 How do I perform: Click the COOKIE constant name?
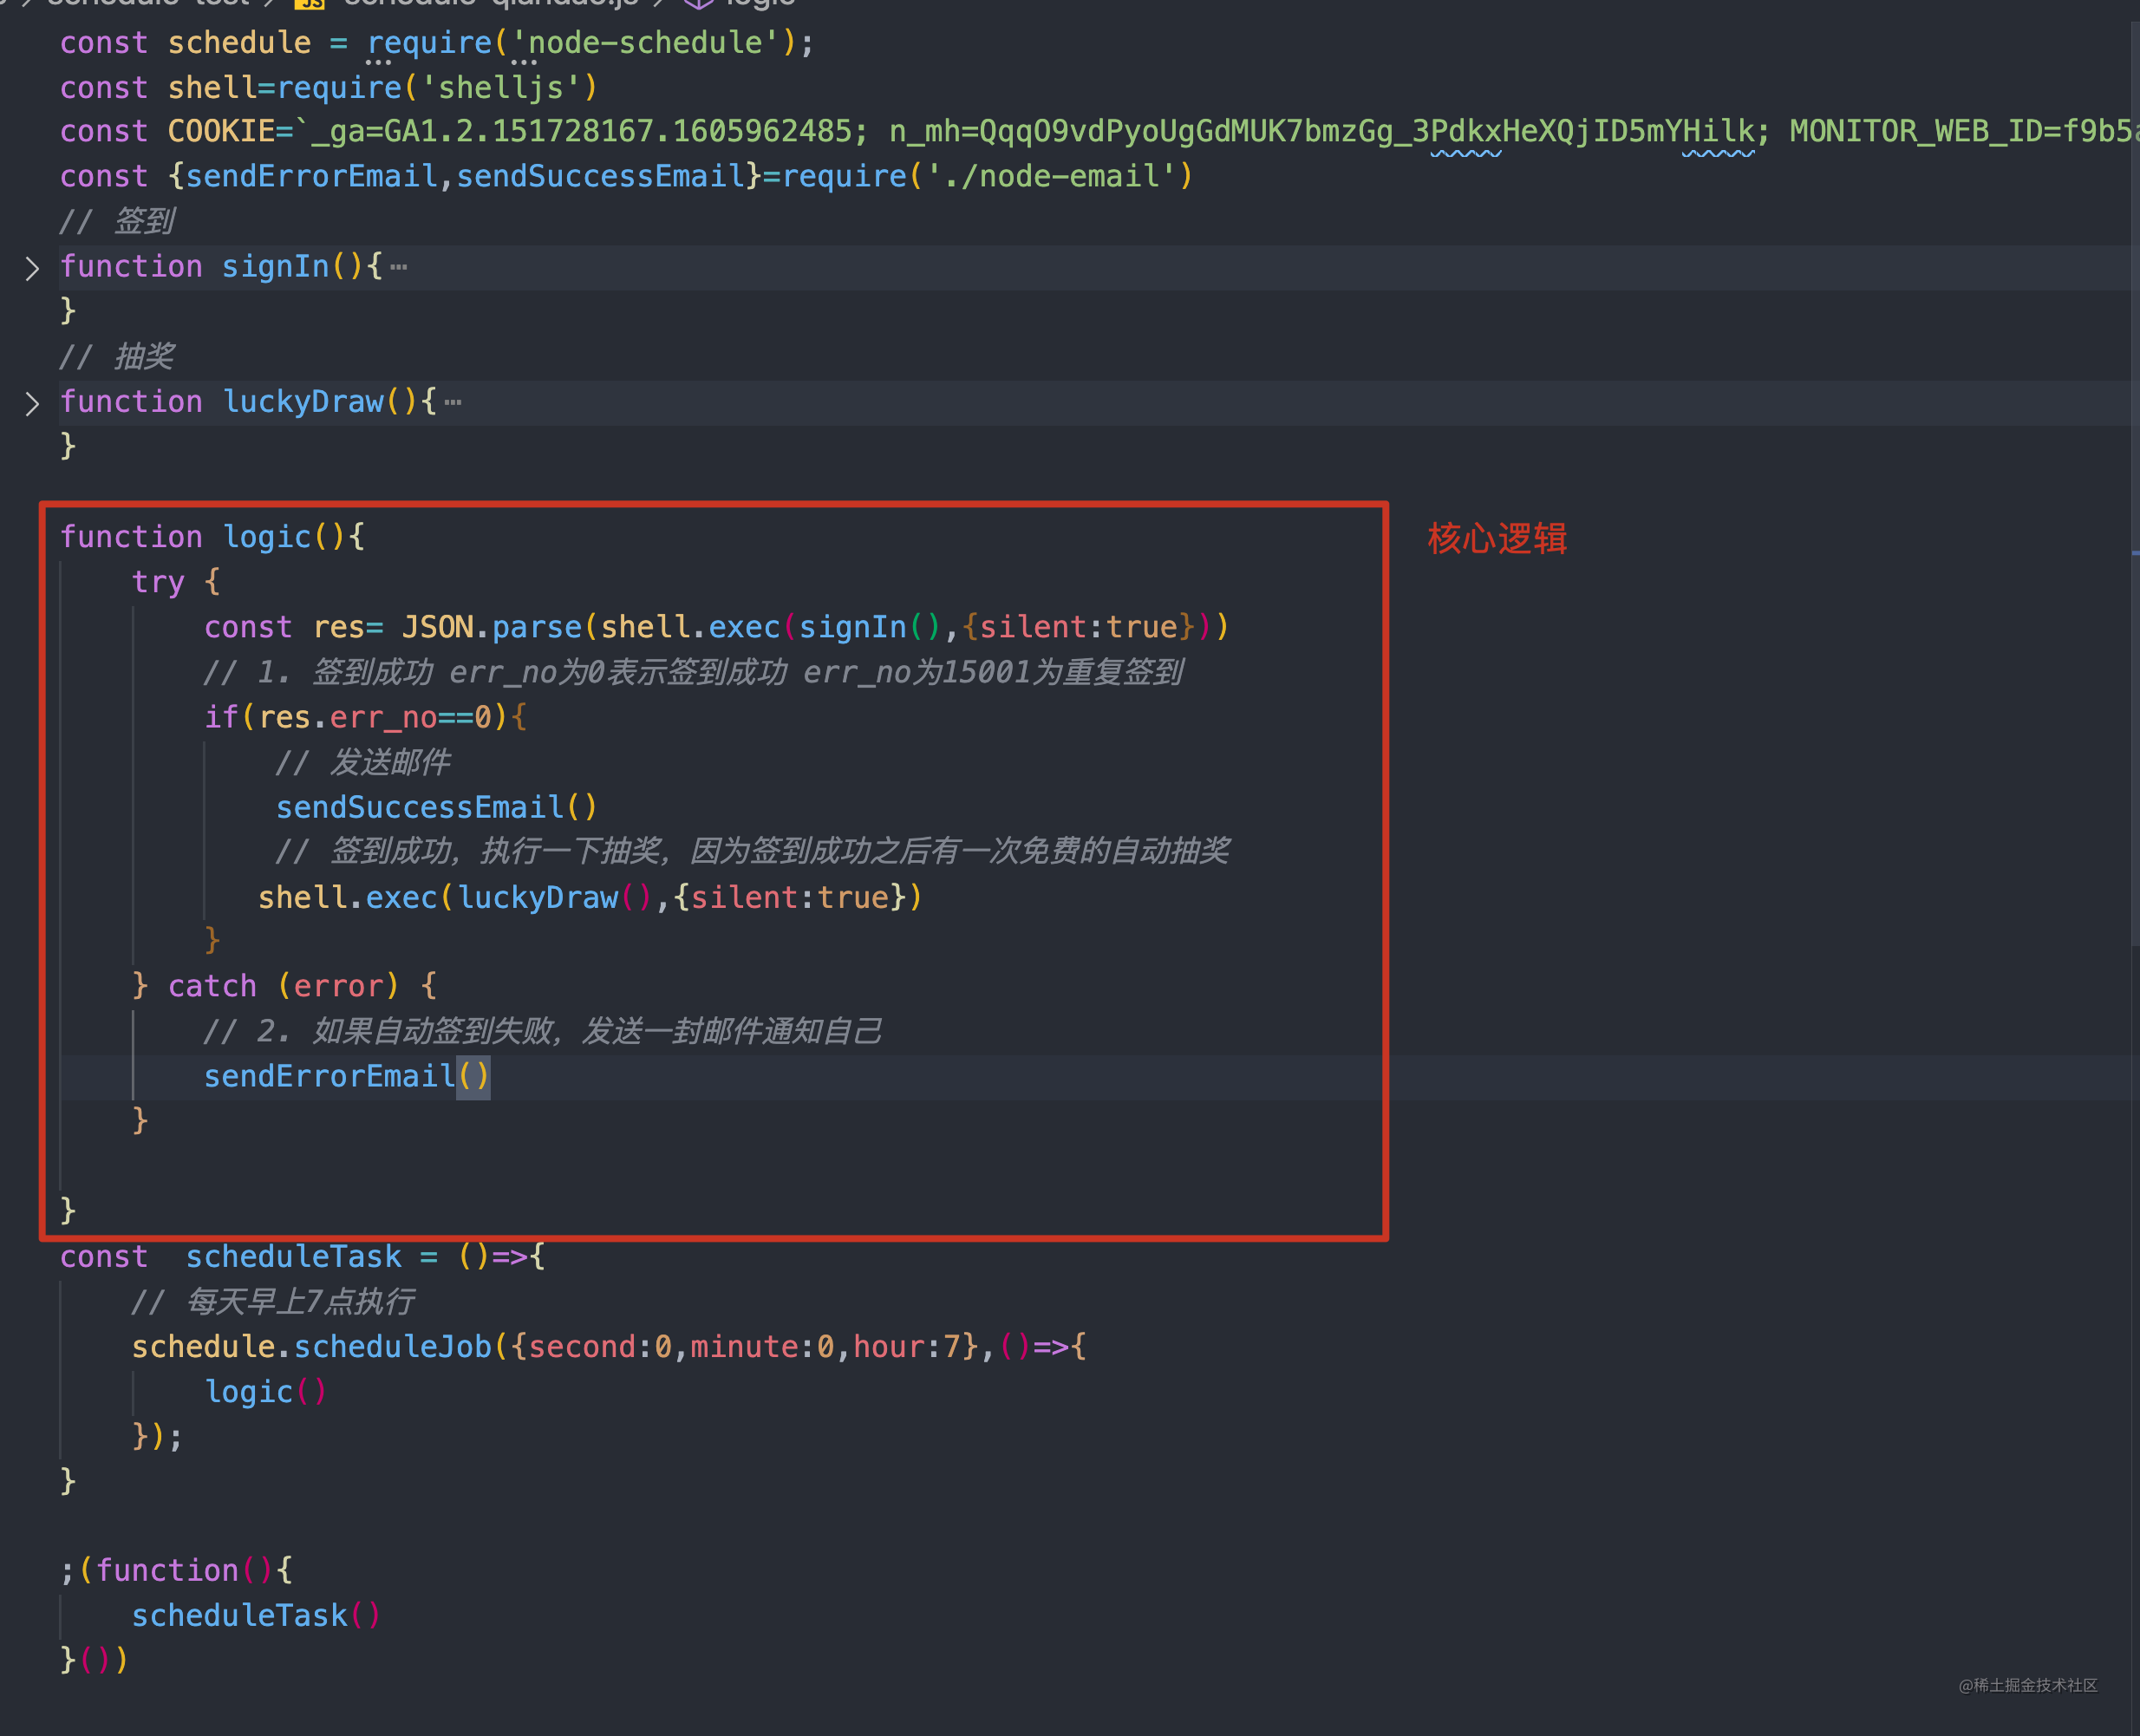[221, 131]
